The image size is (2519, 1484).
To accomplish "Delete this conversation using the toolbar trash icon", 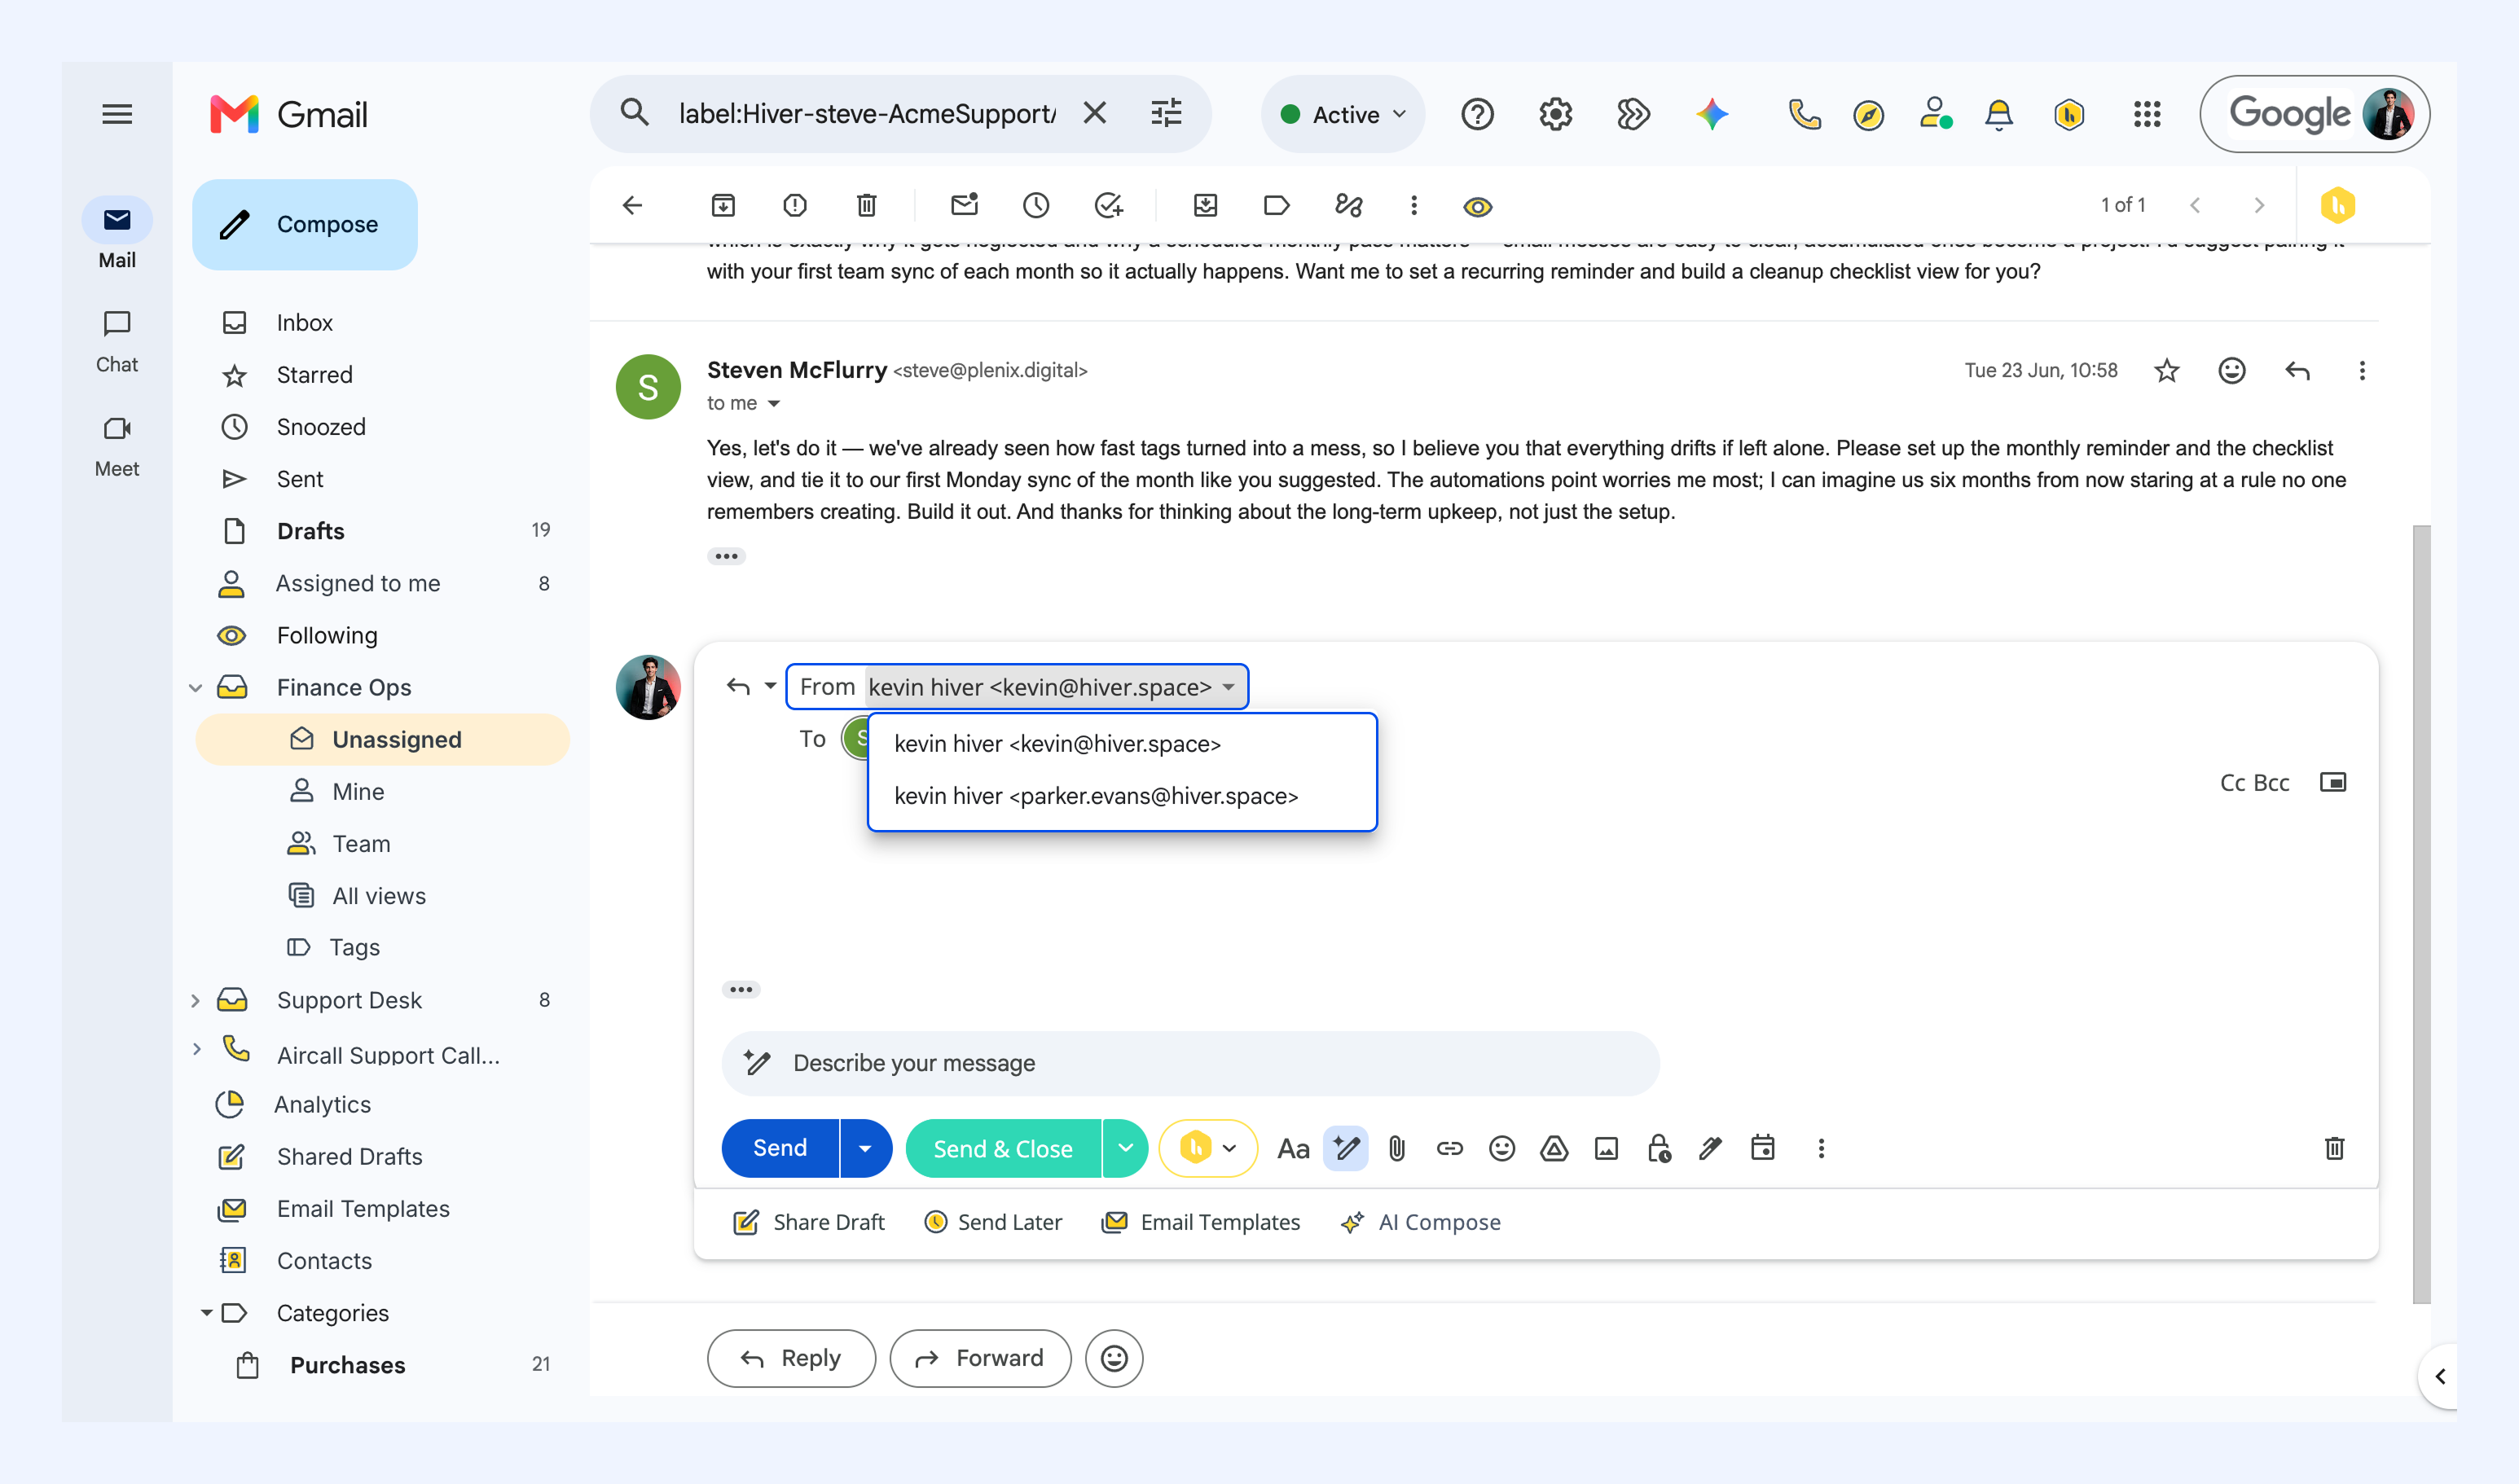I will click(x=867, y=205).
